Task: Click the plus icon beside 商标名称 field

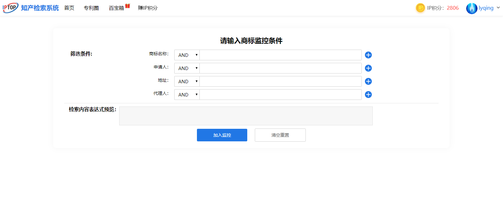Action: (368, 55)
